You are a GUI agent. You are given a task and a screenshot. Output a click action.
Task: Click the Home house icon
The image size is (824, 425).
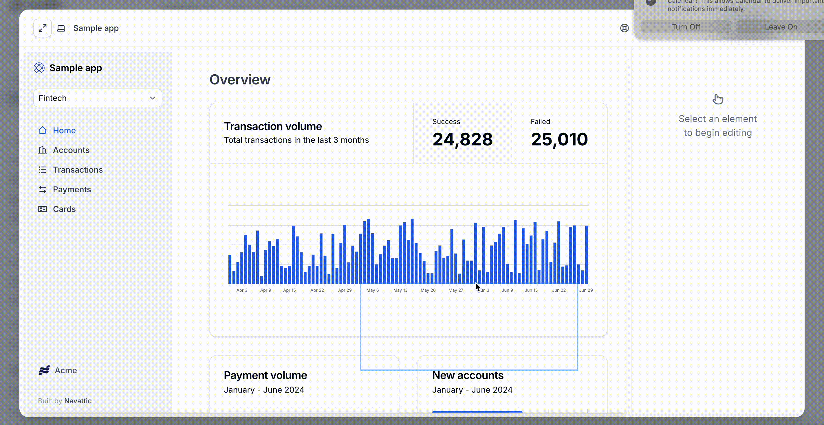tap(43, 130)
